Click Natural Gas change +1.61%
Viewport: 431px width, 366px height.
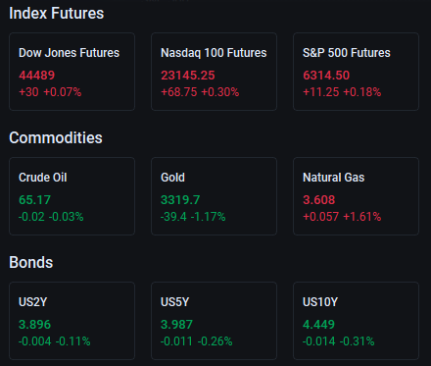pos(361,217)
